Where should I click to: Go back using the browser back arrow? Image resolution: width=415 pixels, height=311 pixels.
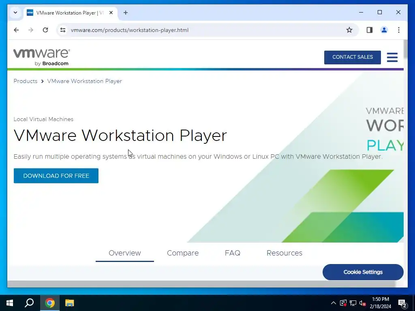(x=16, y=30)
